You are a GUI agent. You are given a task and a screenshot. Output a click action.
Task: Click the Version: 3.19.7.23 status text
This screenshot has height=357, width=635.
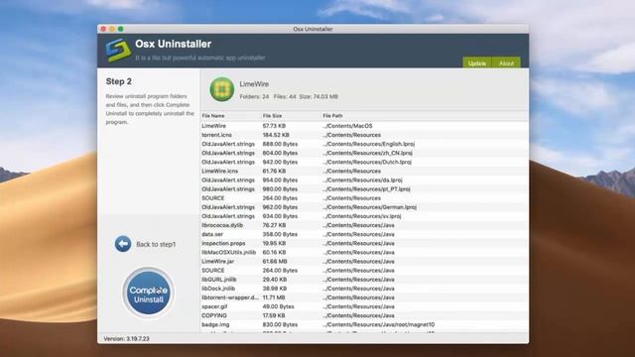[126, 338]
